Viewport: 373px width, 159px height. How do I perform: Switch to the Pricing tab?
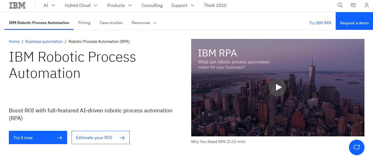[x=84, y=23]
